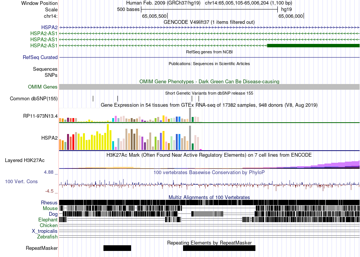Click the 100 Vert. Cons track label
Screen dimensions: 360x257
click(21, 181)
